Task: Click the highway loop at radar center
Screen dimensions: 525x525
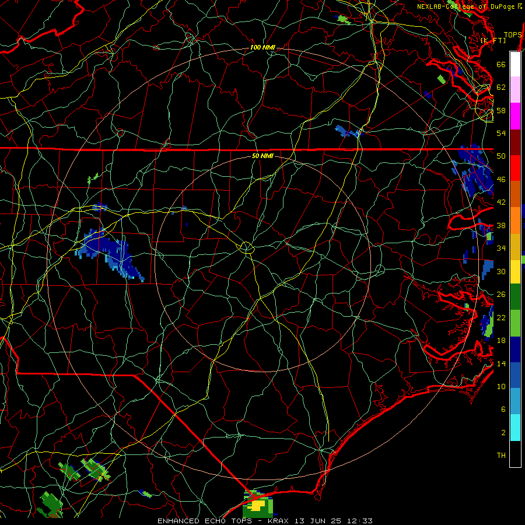Action: pos(246,248)
